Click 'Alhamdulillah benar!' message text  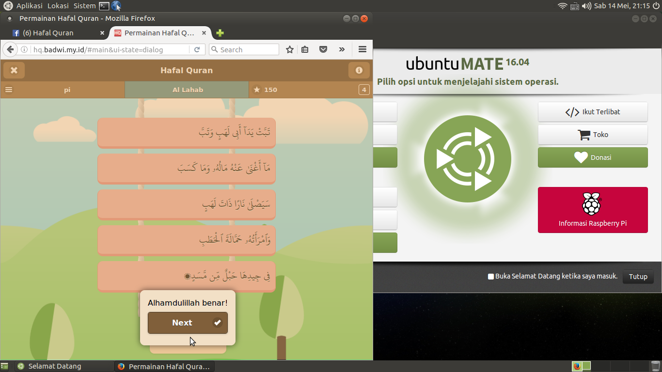(188, 303)
